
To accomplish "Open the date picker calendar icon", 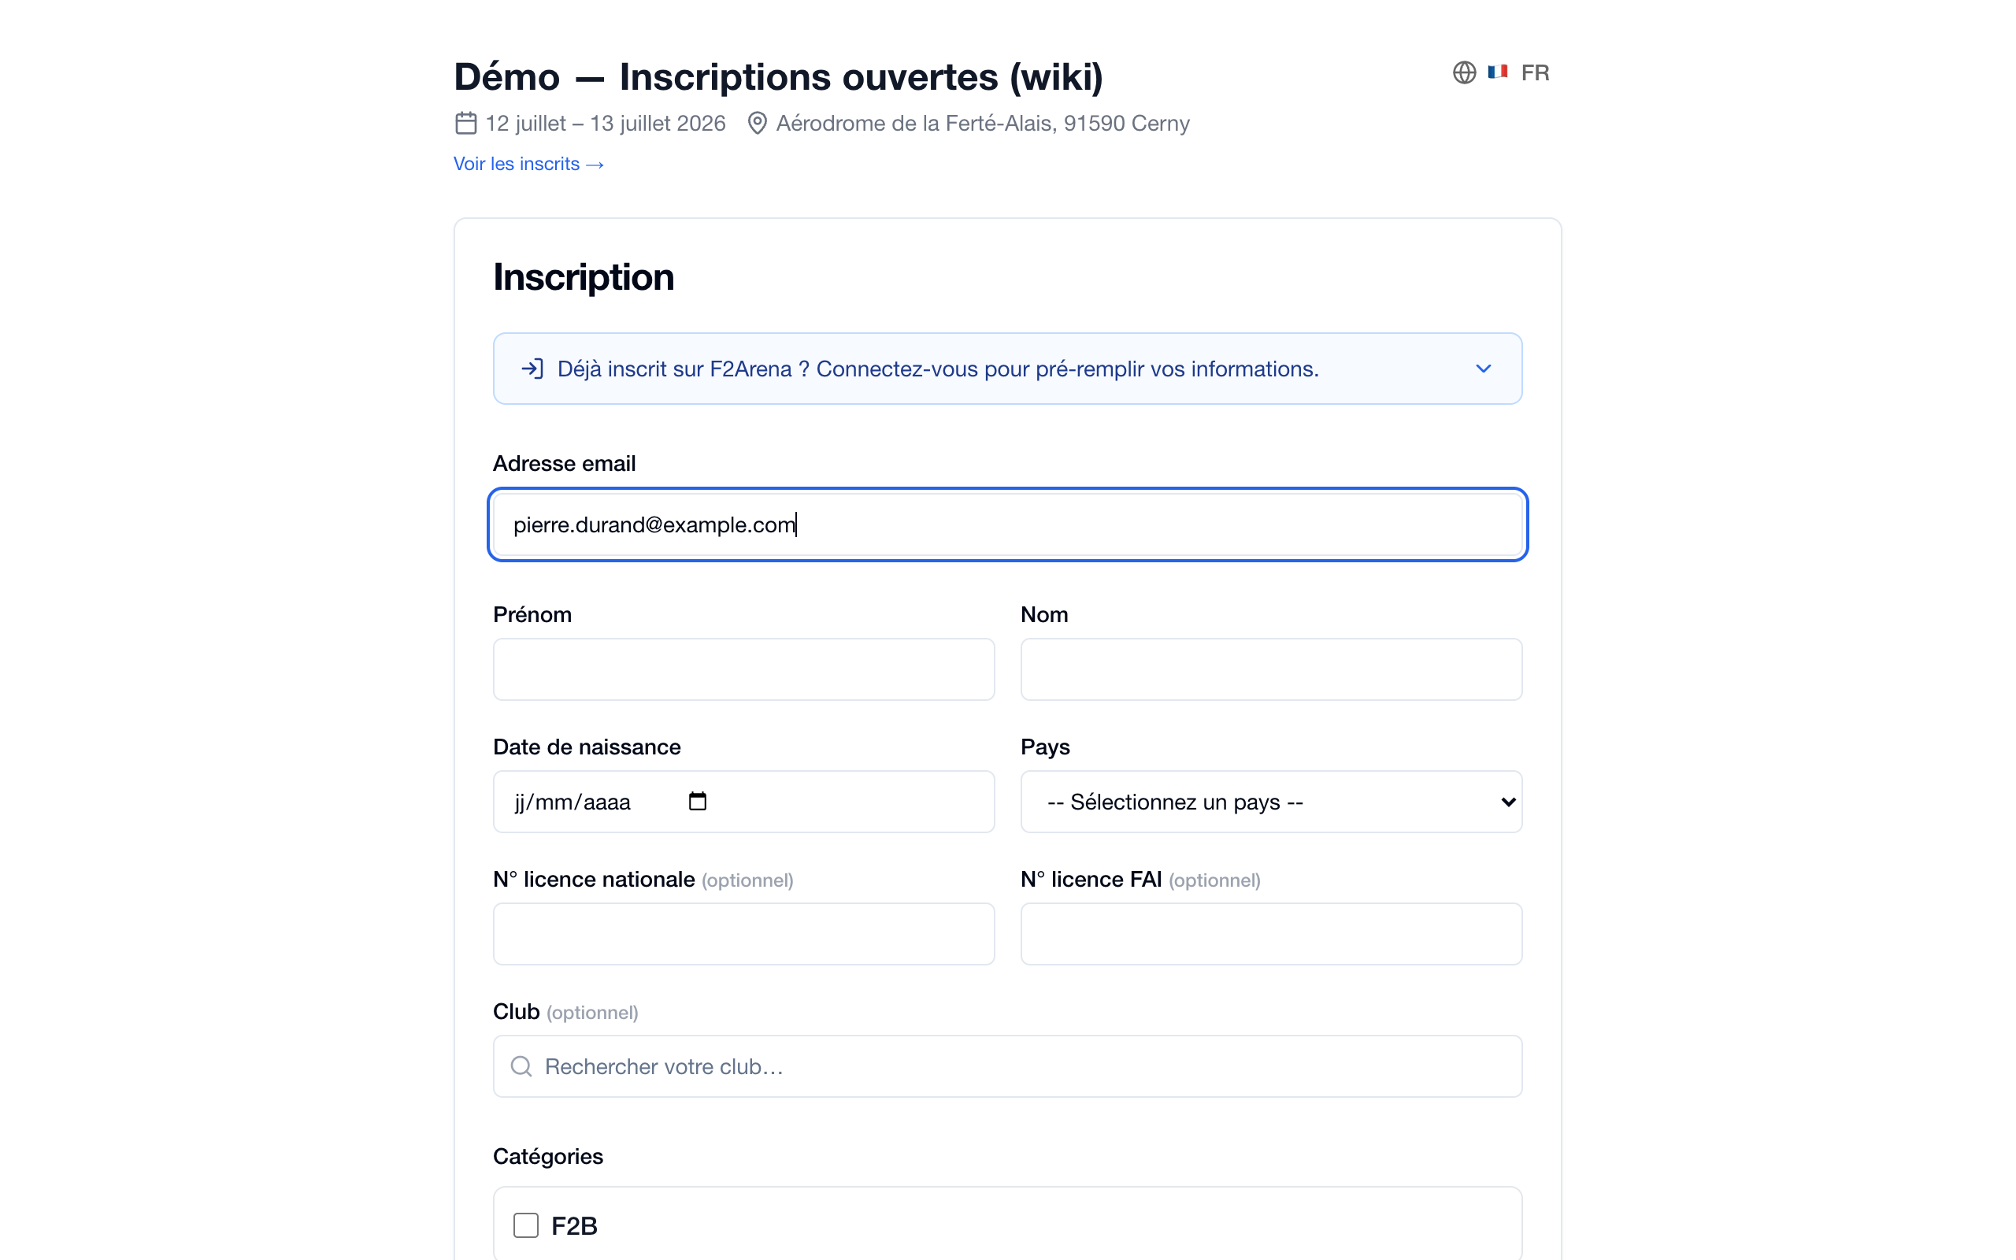I will pos(697,801).
